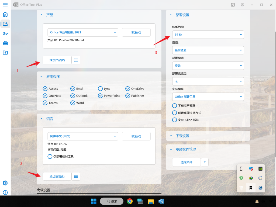Open the 通道 当前通道 dropdown
Screen dimensions: 276x207
(208, 50)
